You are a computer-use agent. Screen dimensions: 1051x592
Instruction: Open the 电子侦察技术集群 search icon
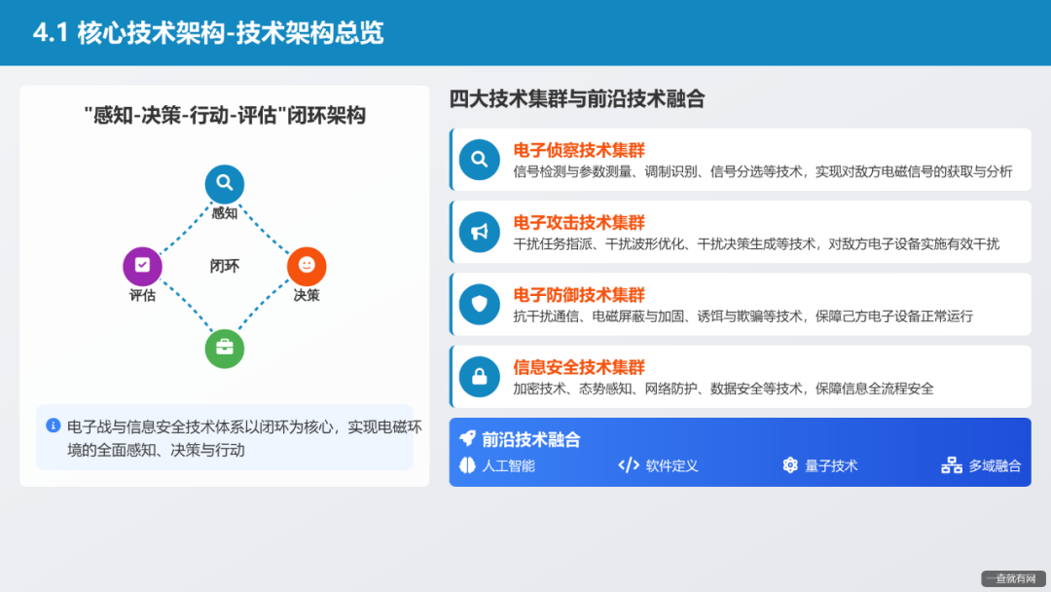point(479,159)
